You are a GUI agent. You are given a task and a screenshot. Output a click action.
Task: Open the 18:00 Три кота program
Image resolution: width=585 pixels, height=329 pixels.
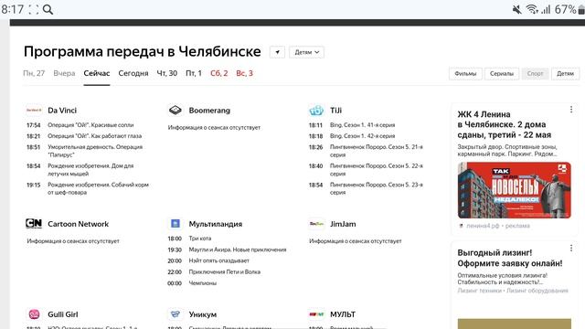189,239
